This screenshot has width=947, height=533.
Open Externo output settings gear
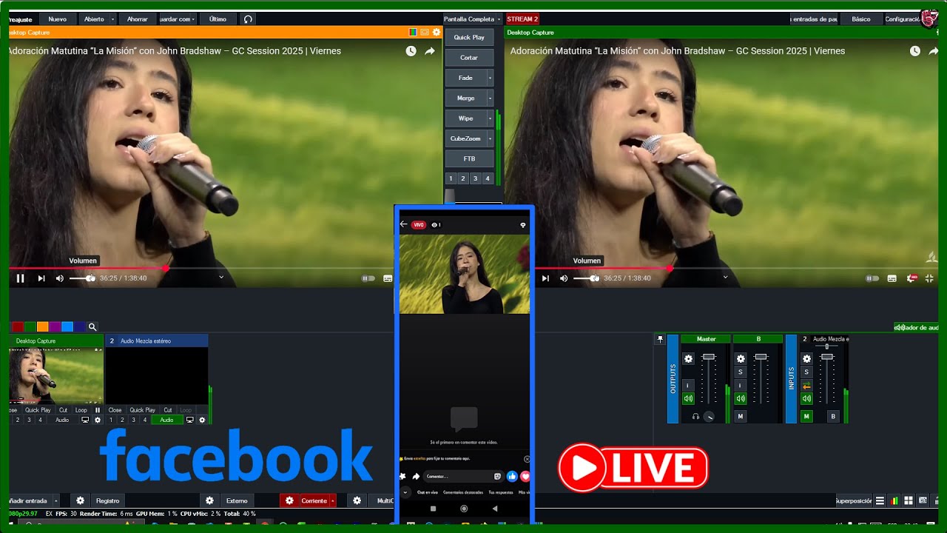point(209,500)
